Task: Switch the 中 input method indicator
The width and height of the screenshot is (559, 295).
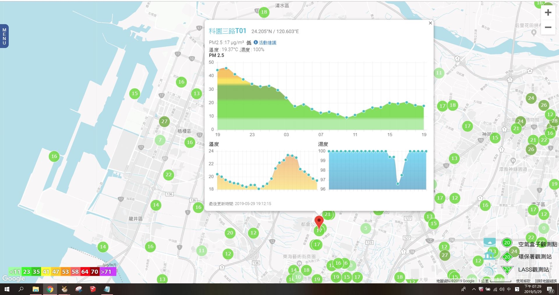Action: click(x=509, y=289)
